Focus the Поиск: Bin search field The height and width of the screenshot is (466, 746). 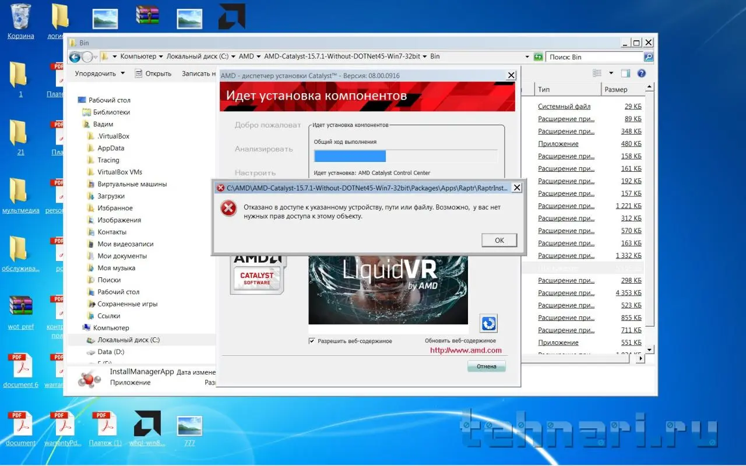click(594, 57)
